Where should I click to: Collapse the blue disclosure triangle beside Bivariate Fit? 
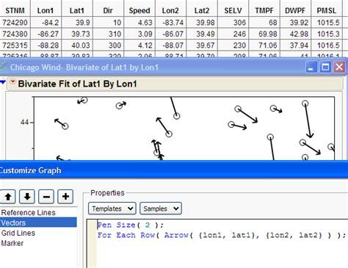(3, 83)
